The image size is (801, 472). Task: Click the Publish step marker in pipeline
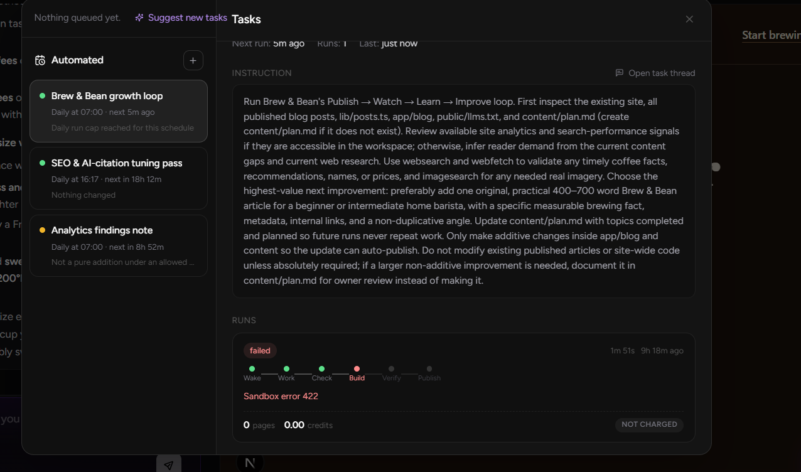coord(429,373)
